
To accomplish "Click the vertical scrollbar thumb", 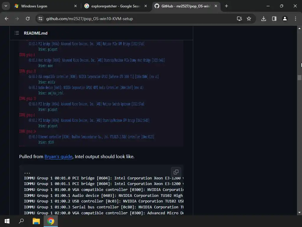I will [299, 78].
